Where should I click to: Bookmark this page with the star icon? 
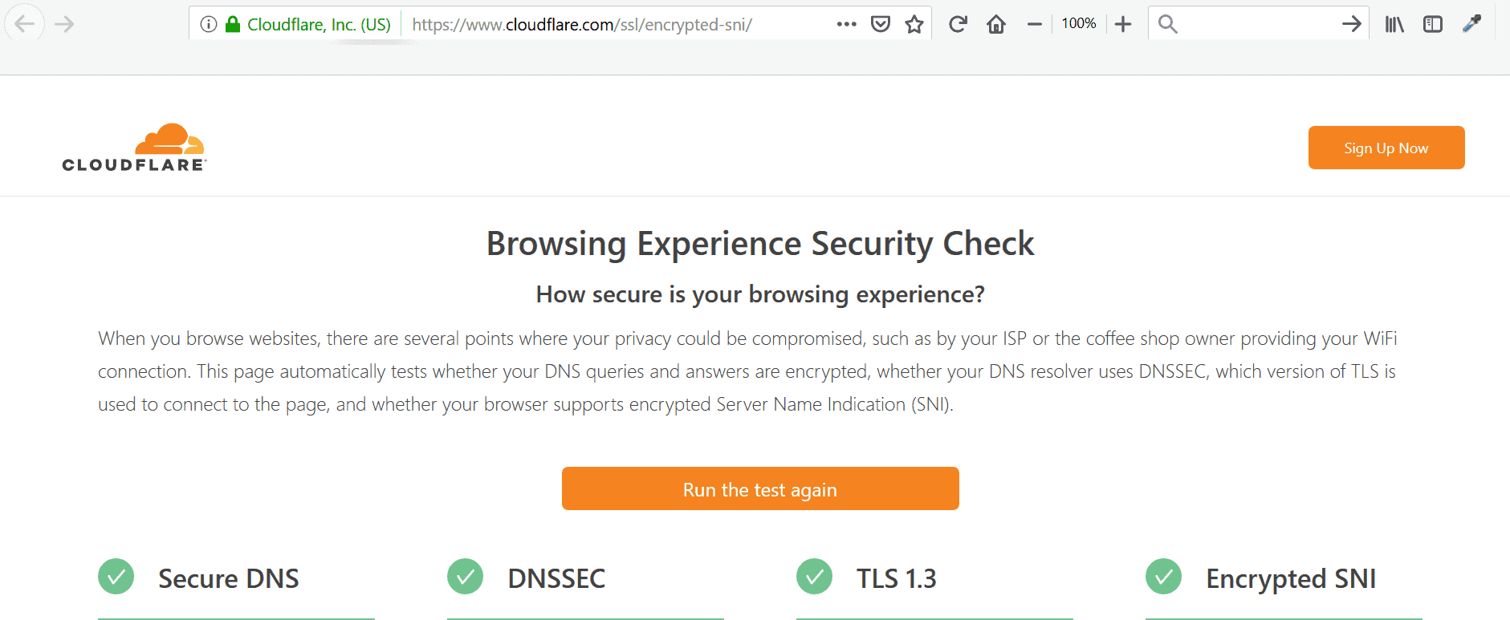[914, 24]
